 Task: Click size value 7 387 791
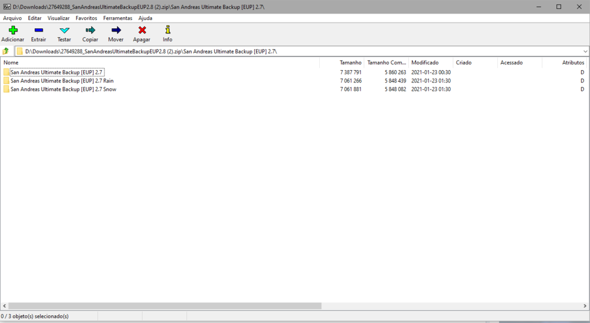(x=350, y=72)
